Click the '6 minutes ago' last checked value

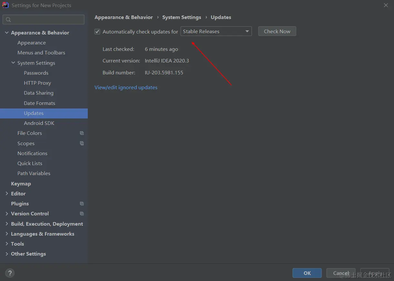[161, 49]
